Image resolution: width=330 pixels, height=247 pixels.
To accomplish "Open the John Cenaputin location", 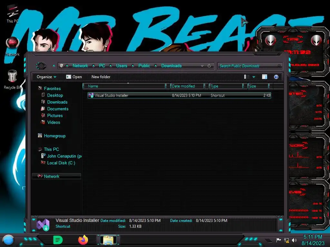I will tap(64, 156).
